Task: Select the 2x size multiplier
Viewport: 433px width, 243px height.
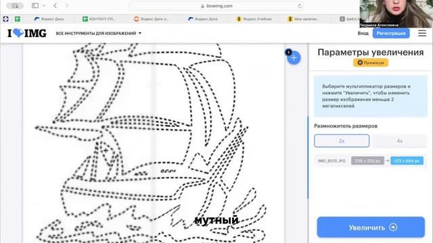Action: [x=342, y=141]
